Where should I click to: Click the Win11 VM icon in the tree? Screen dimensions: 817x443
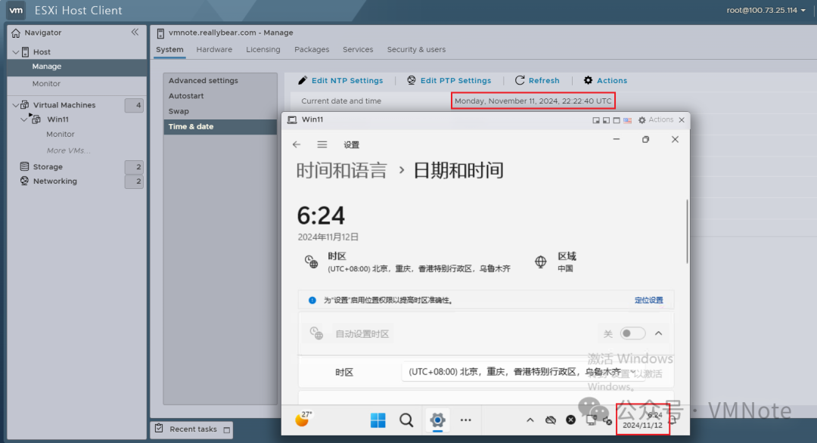point(36,119)
